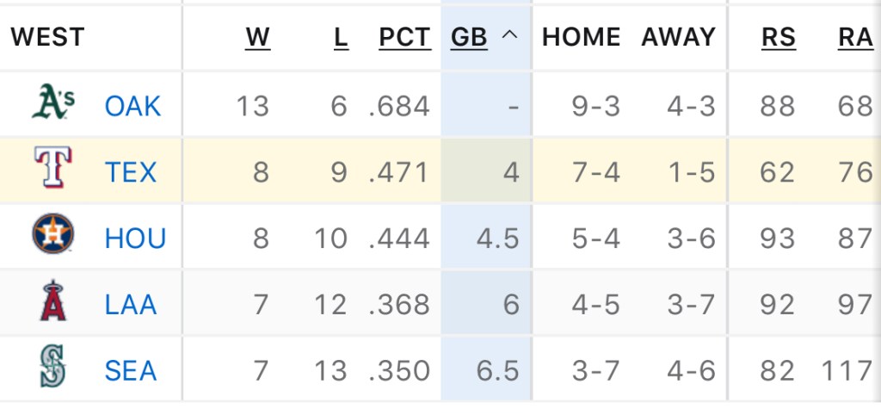This screenshot has height=415, width=881.
Task: Sort standings by RA column
Action: [x=855, y=37]
